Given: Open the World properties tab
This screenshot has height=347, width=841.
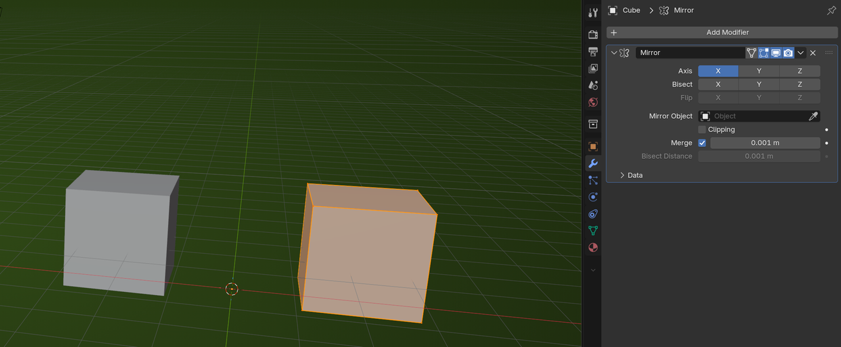Looking at the screenshot, I should [593, 102].
